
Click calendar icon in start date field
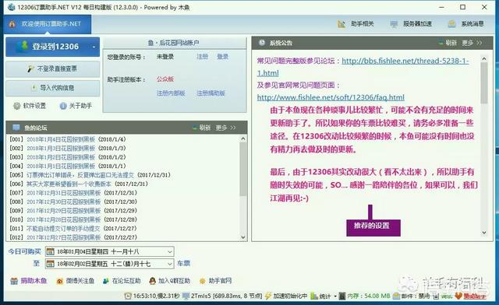click(50, 251)
